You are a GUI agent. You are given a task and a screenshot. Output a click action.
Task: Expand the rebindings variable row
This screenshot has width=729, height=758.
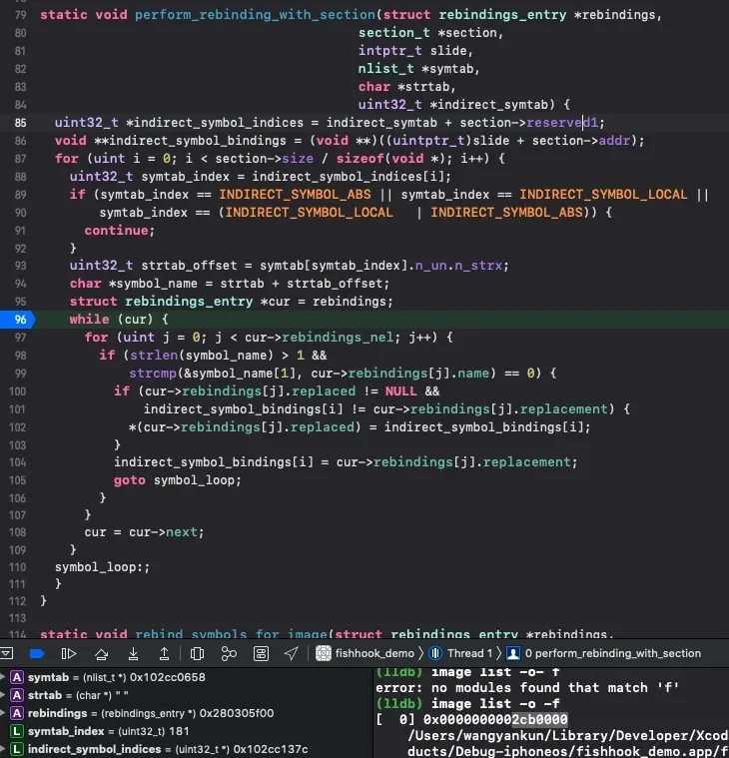click(x=3, y=713)
